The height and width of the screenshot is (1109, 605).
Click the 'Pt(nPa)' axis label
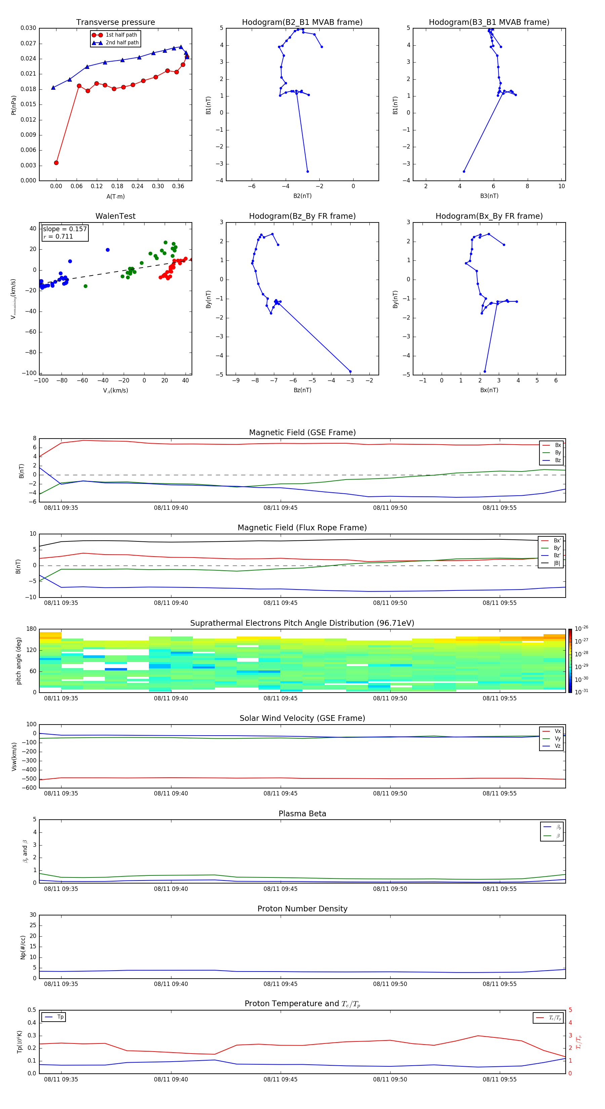(13, 105)
